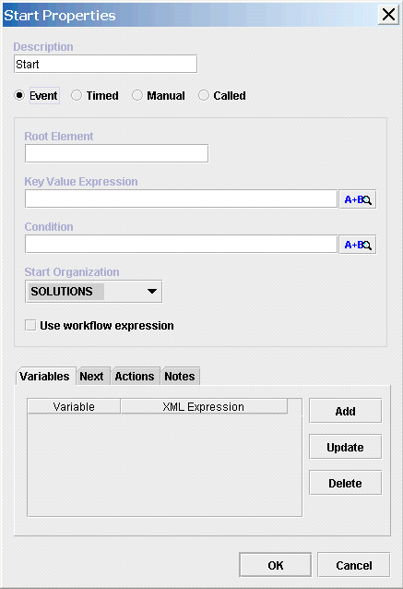The image size is (403, 589).
Task: Switch to the Next tab
Action: (91, 377)
